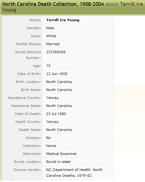Click the Residence State value North Carolina
The height and width of the screenshot is (182, 145).
coord(59,106)
